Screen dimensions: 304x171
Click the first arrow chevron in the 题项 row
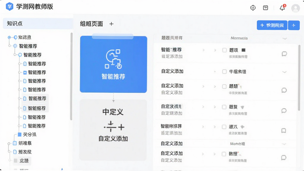point(203,50)
